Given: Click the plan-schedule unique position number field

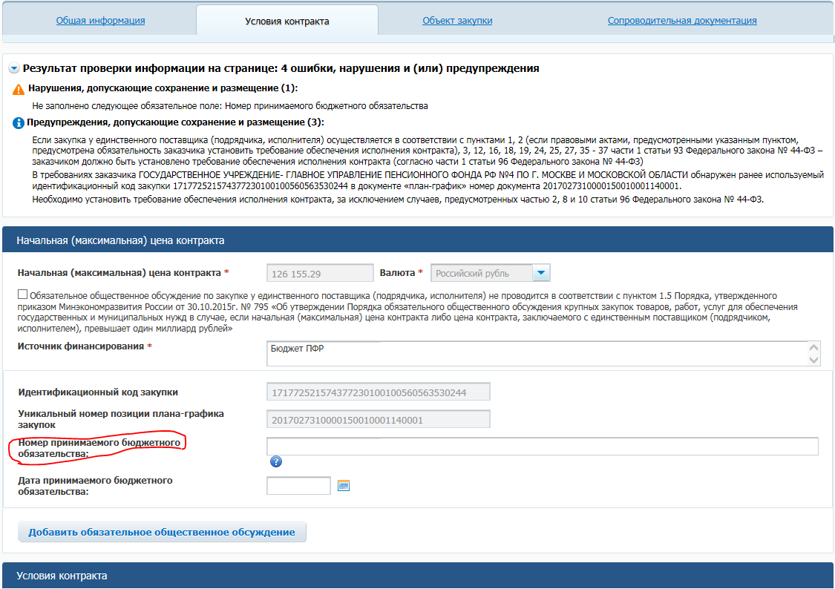Looking at the screenshot, I should click(x=378, y=420).
